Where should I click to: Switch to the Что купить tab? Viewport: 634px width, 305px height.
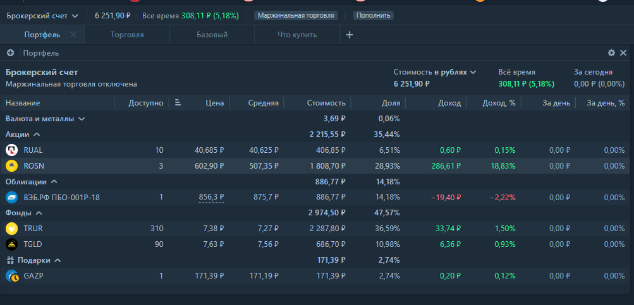[x=297, y=35]
